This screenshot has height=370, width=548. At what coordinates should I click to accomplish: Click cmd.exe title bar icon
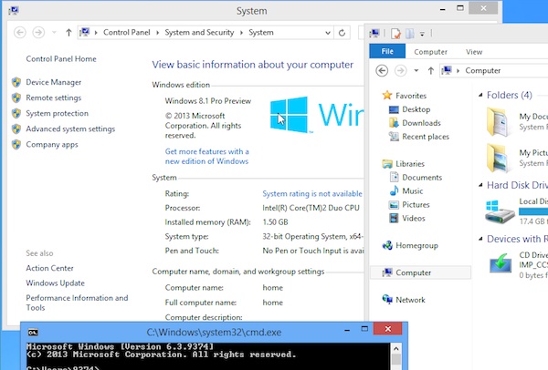[33, 333]
